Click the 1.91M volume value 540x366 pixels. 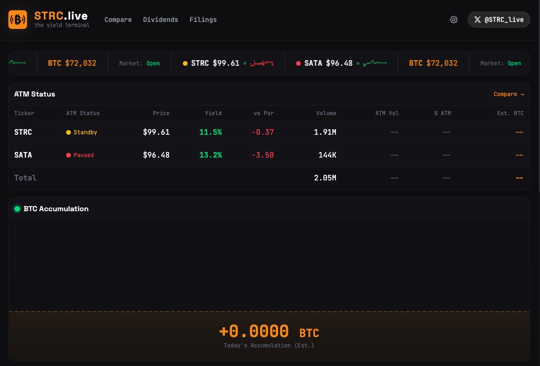click(x=325, y=132)
